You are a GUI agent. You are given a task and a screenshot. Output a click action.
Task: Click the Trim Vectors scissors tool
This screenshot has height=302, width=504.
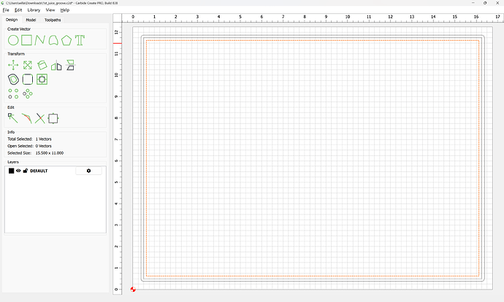pos(39,118)
